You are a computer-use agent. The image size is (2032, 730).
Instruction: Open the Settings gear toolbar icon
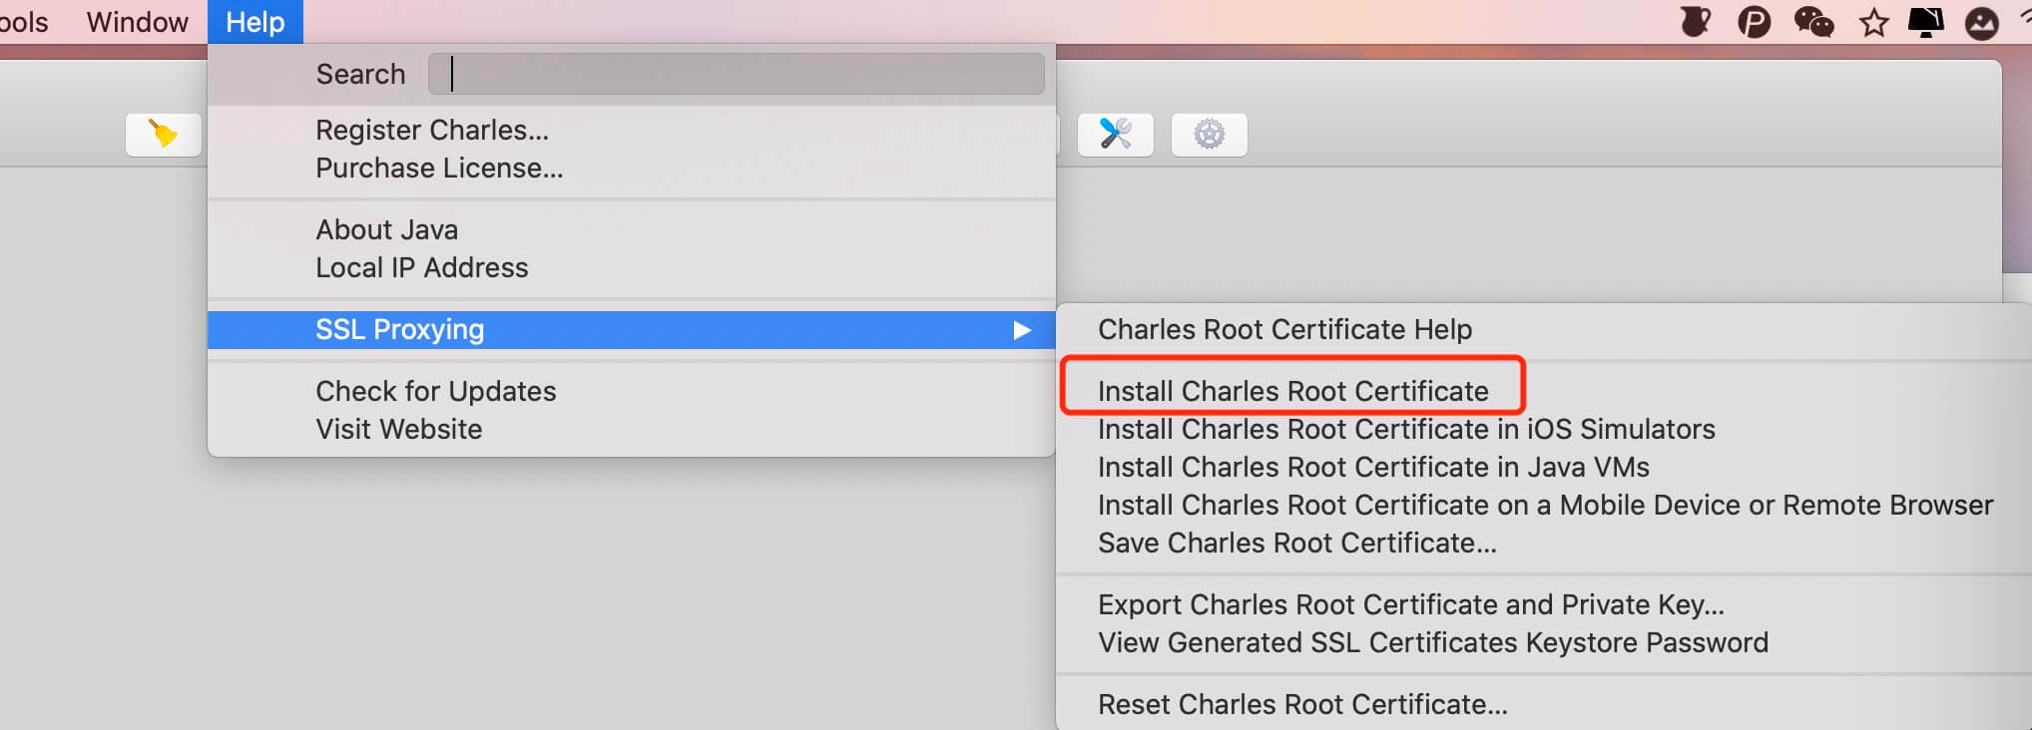click(1209, 134)
